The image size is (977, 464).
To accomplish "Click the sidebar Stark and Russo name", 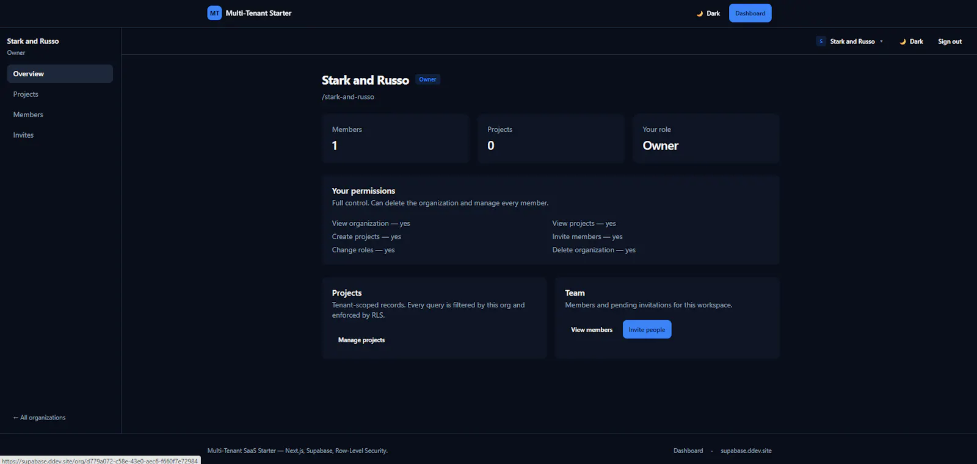I will [x=33, y=41].
